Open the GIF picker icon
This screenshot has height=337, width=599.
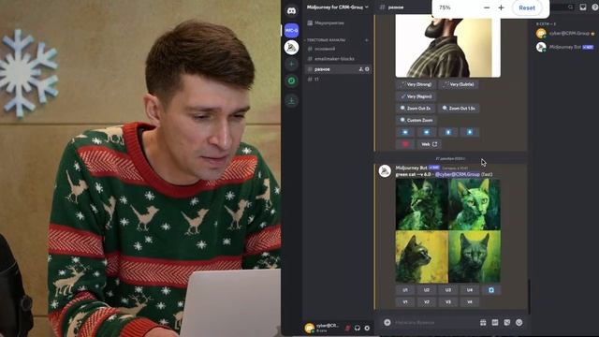pos(495,322)
